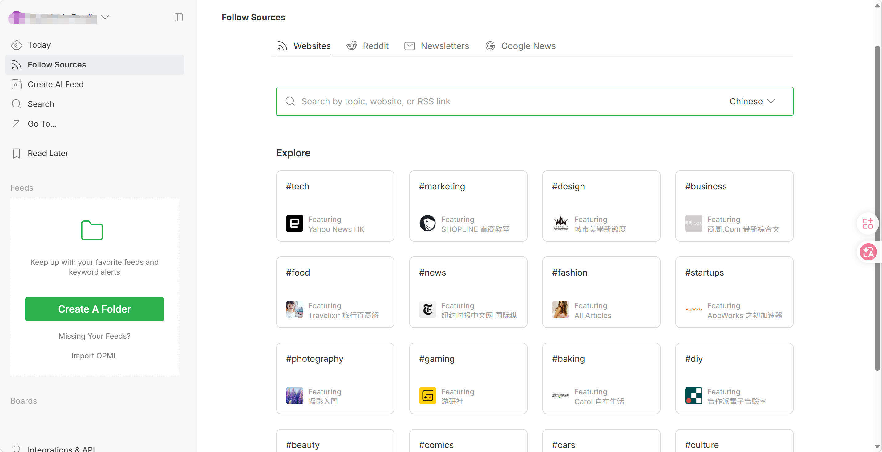Viewport: 882px width, 452px height.
Task: Click the magnifier icon in search box
Action: tap(290, 101)
